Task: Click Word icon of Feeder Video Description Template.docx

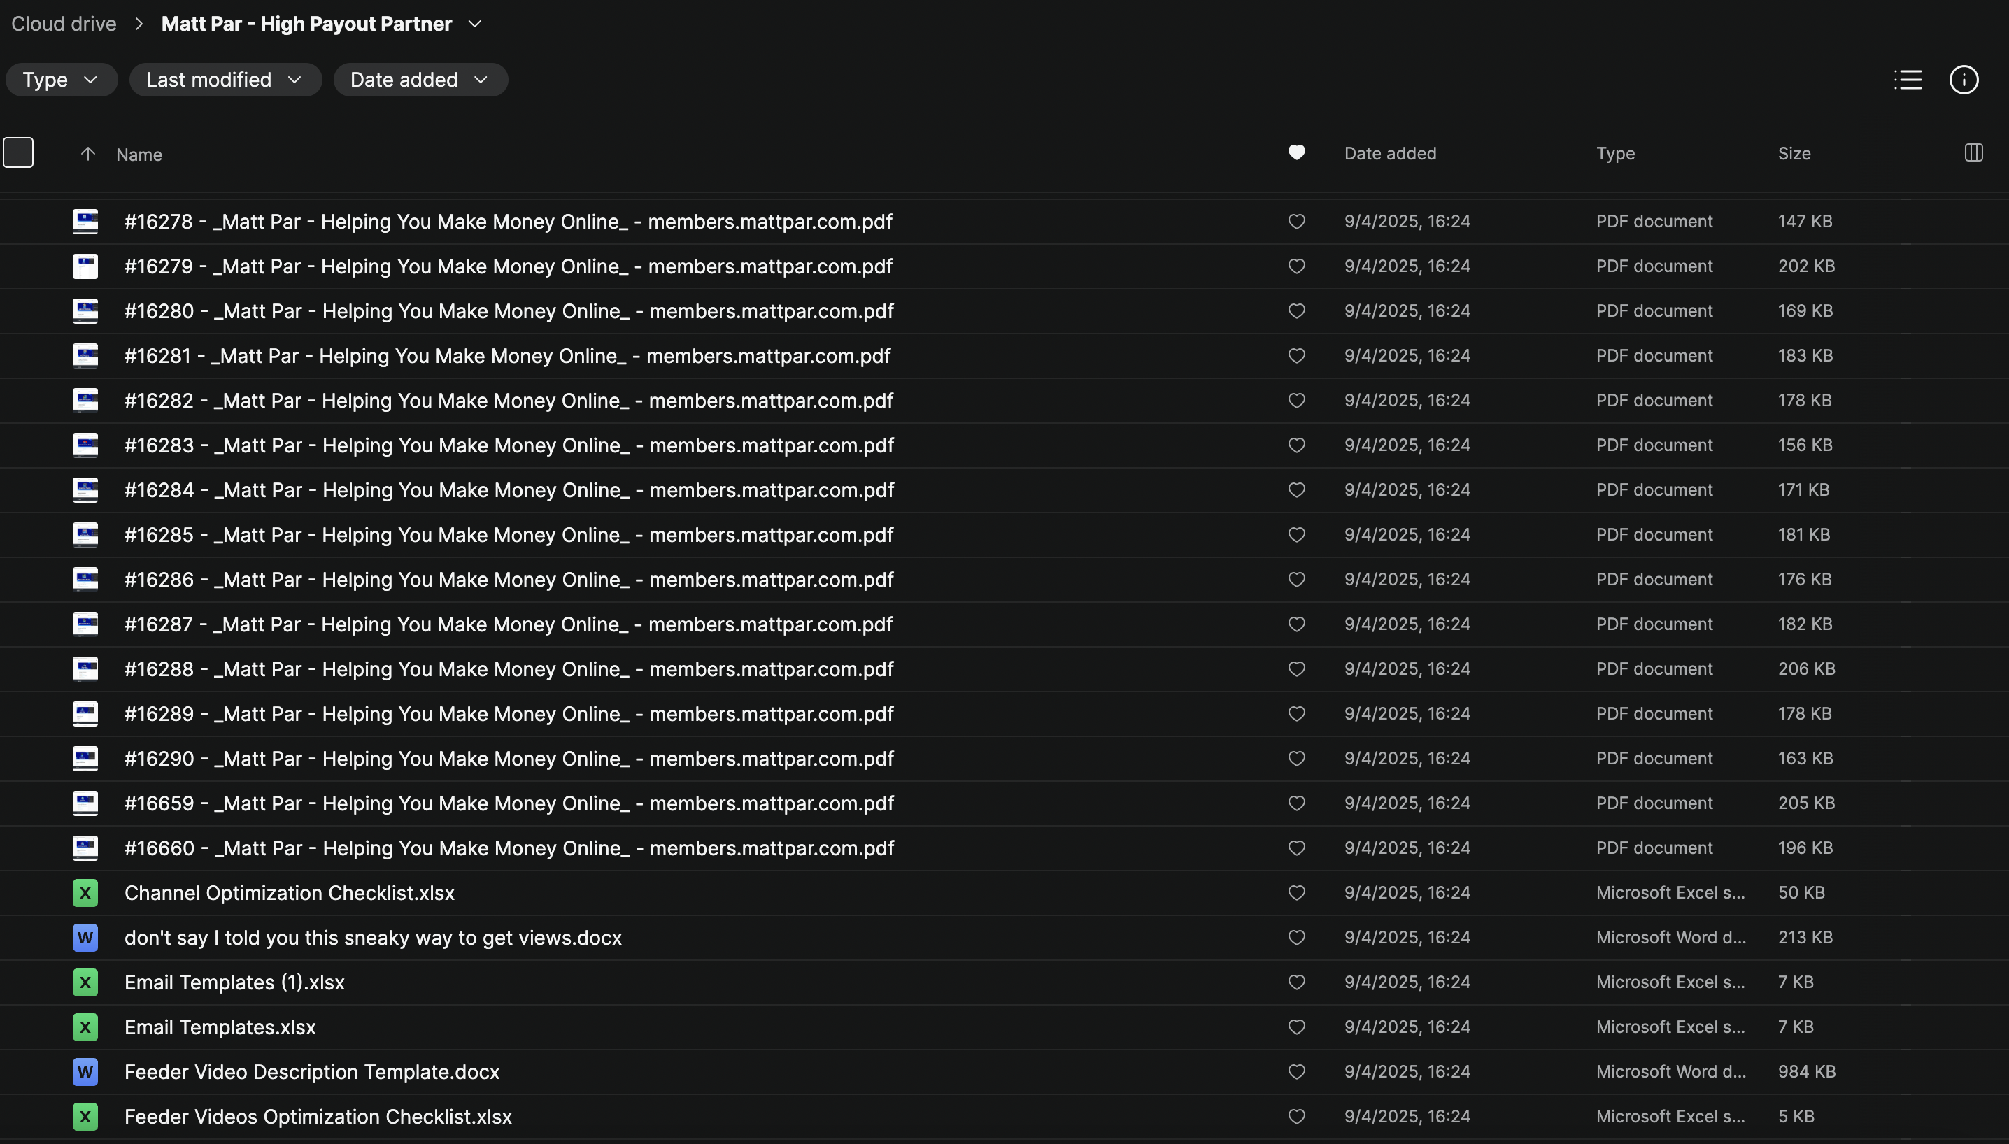Action: [x=85, y=1072]
